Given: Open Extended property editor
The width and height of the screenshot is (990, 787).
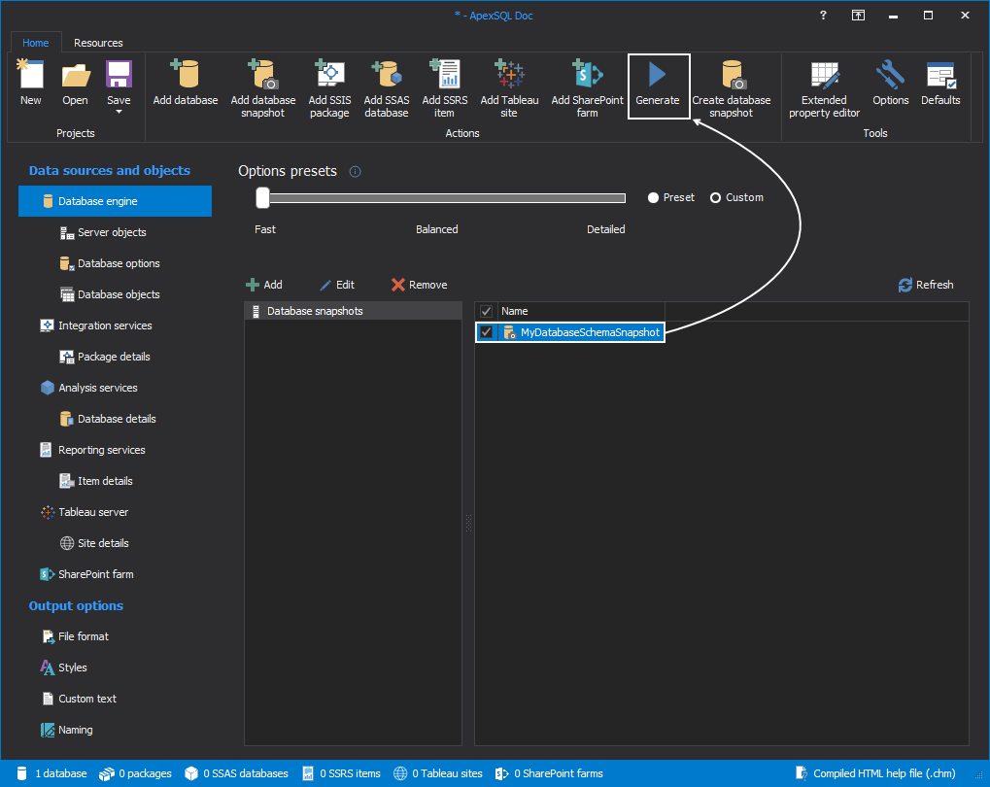Looking at the screenshot, I should tap(824, 88).
